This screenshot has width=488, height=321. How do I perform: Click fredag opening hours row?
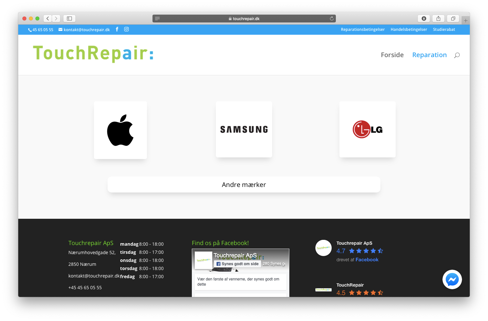(142, 277)
